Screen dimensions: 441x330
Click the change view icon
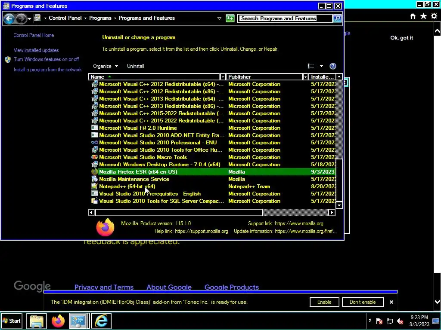point(311,66)
